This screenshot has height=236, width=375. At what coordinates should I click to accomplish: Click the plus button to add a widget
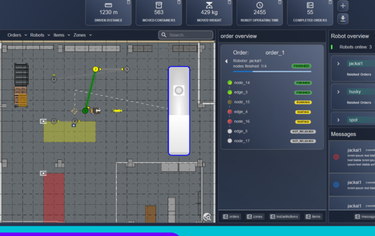click(x=343, y=6)
